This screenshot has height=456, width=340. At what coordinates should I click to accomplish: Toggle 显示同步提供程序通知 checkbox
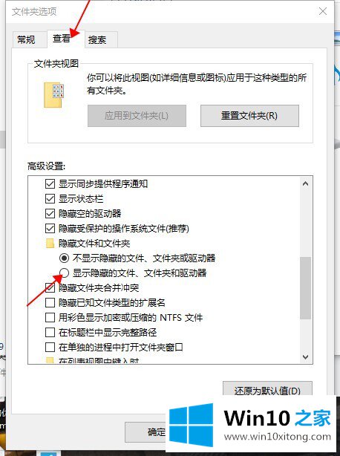(50, 183)
